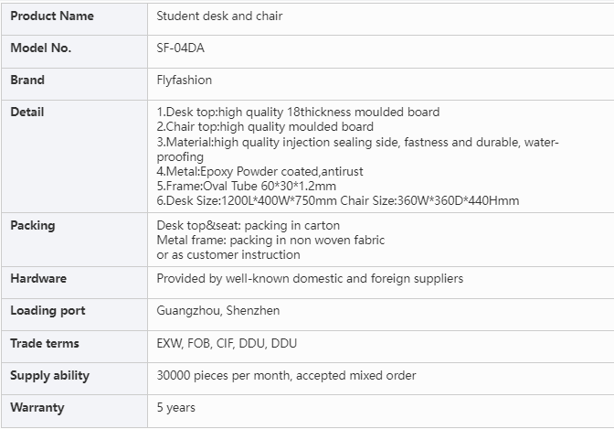Click the "Model No." label cell
The width and height of the screenshot is (614, 429).
pos(40,48)
